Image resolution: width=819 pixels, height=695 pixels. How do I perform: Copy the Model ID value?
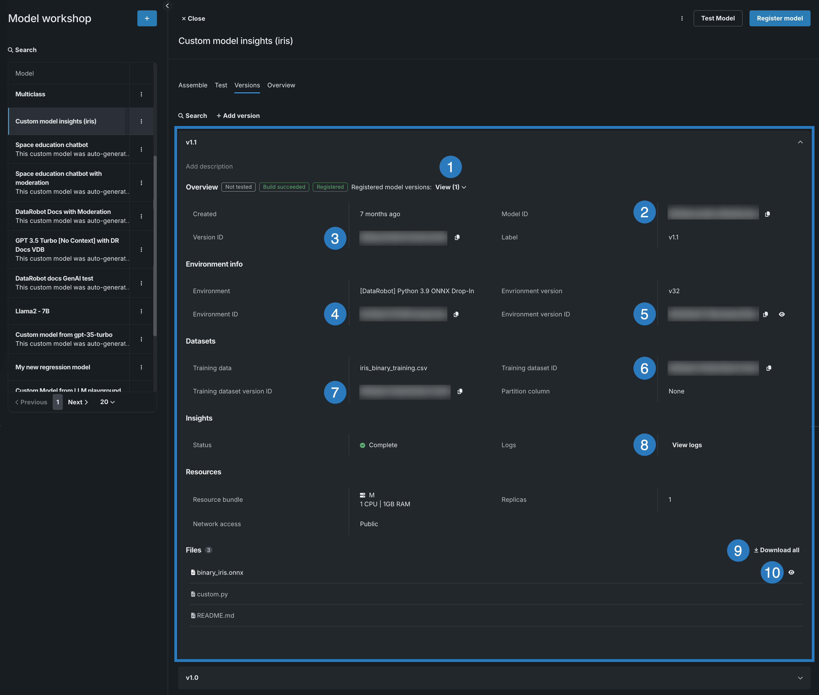tap(767, 214)
